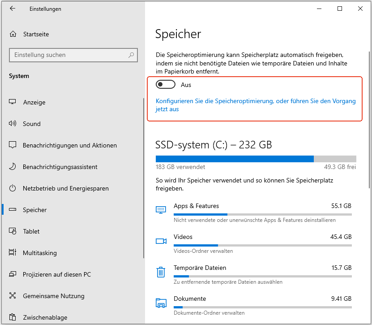Screen dimensions: 372x325
Task: Open Netzbetrieb und Energiesparen power icon
Action: (x=13, y=188)
